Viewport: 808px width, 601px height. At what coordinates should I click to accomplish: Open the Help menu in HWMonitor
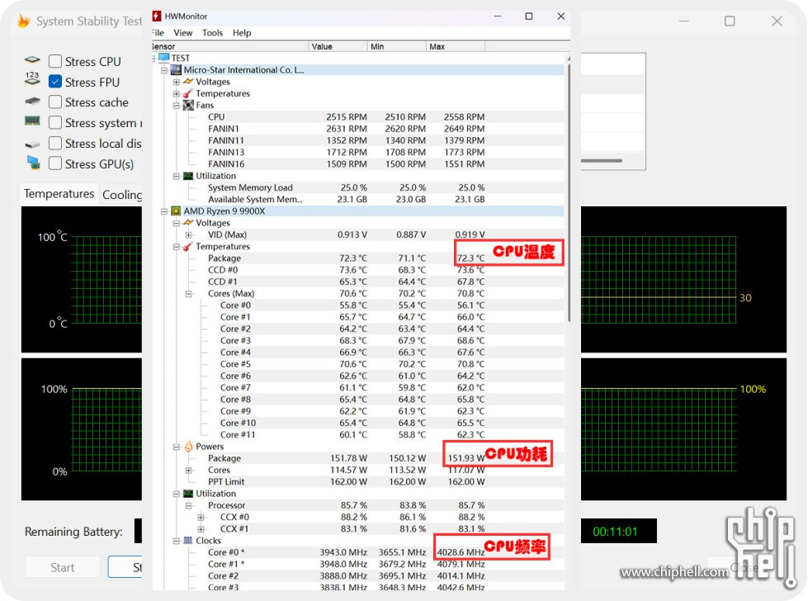tap(242, 33)
